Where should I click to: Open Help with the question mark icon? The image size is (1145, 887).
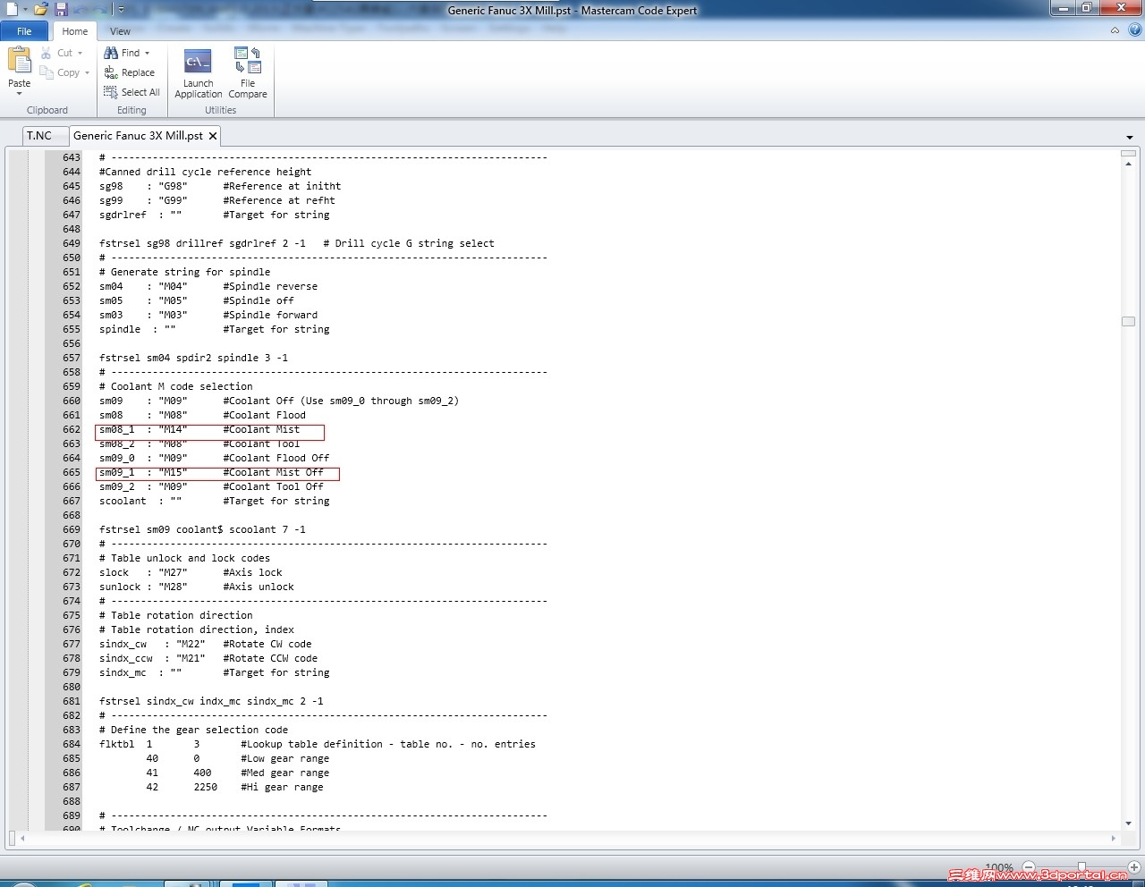(x=1134, y=30)
